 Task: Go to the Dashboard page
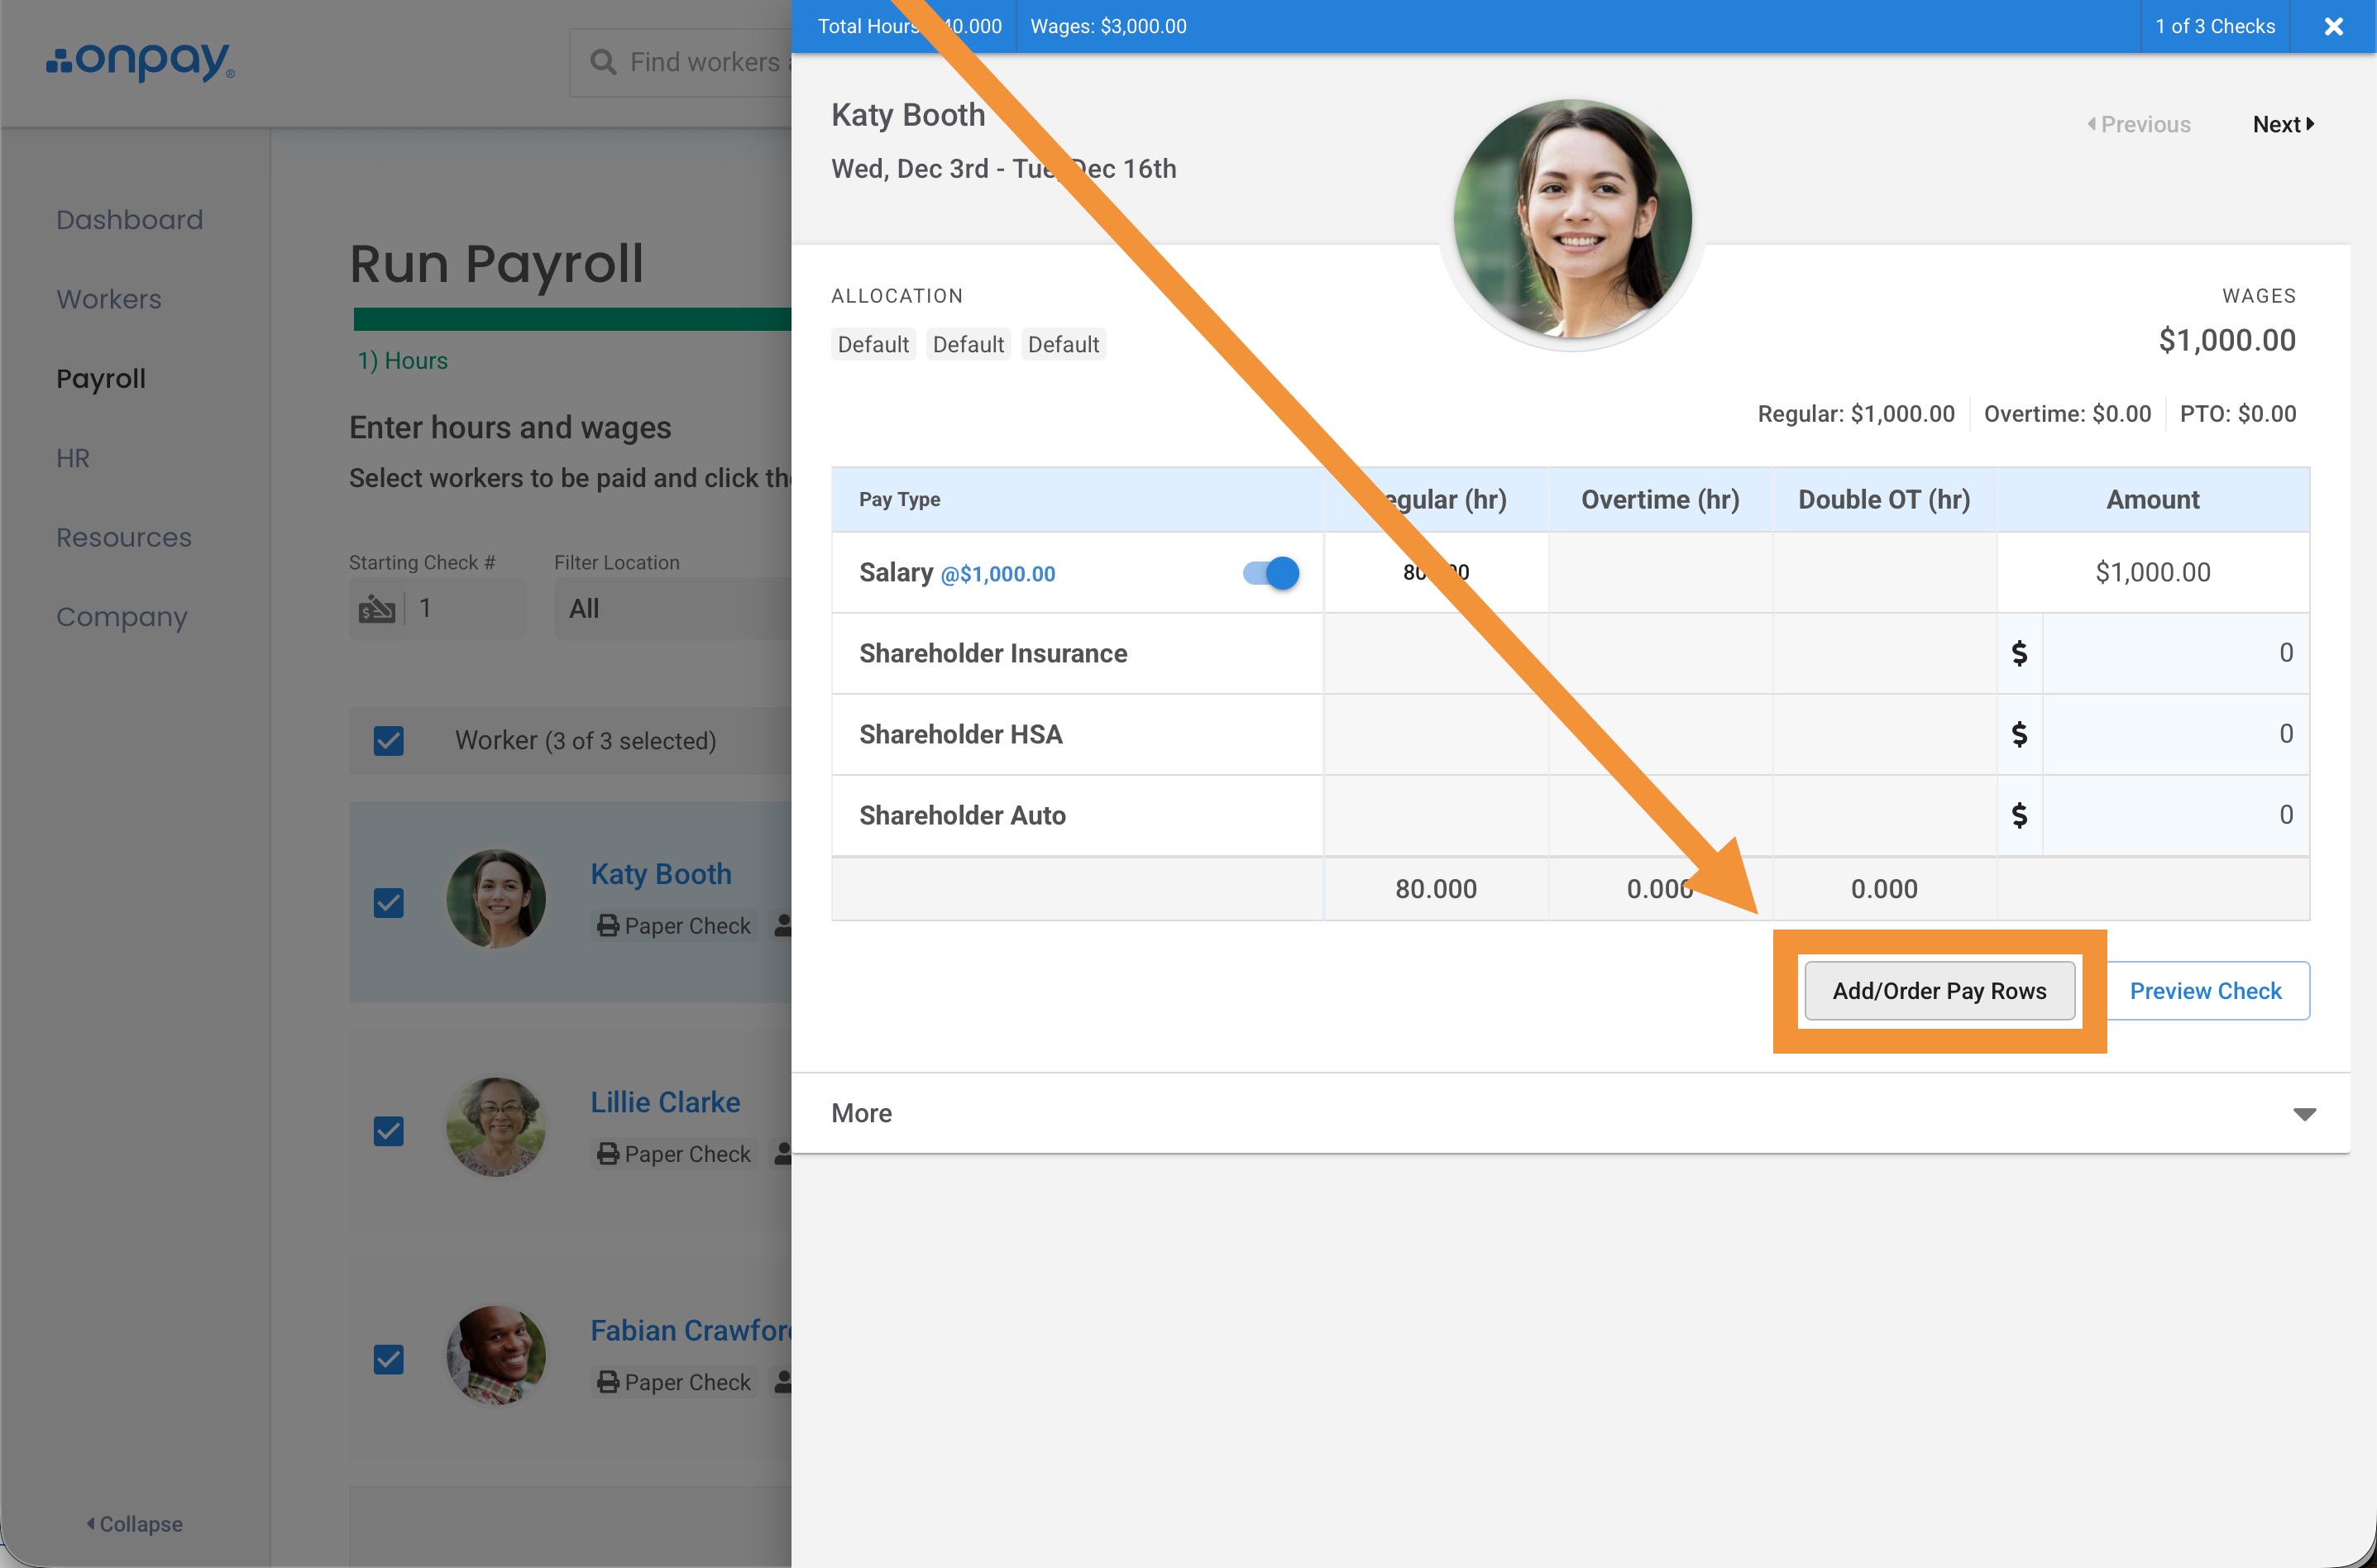(x=129, y=220)
